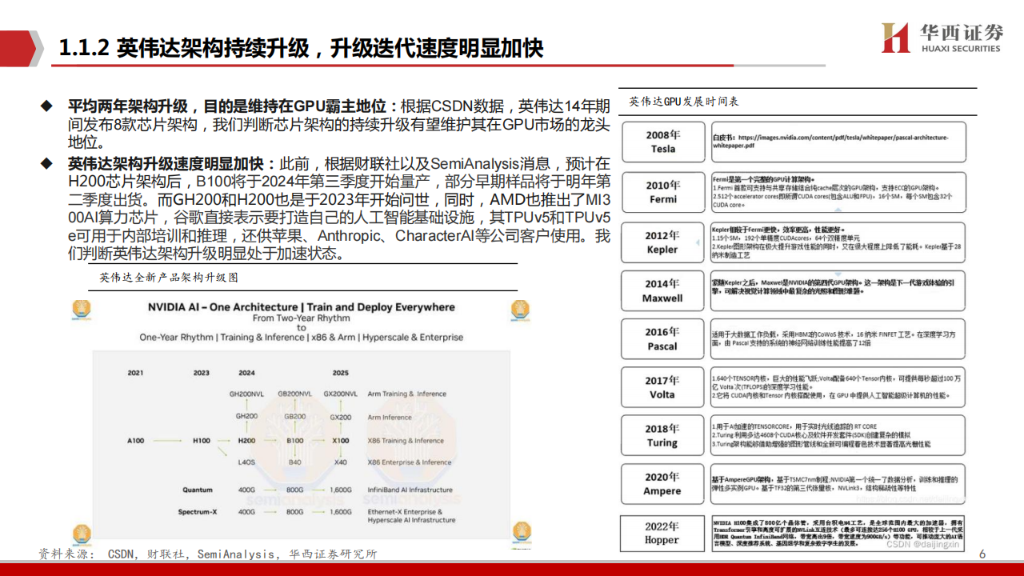
Task: Select the L40S chip label
Action: tap(246, 462)
